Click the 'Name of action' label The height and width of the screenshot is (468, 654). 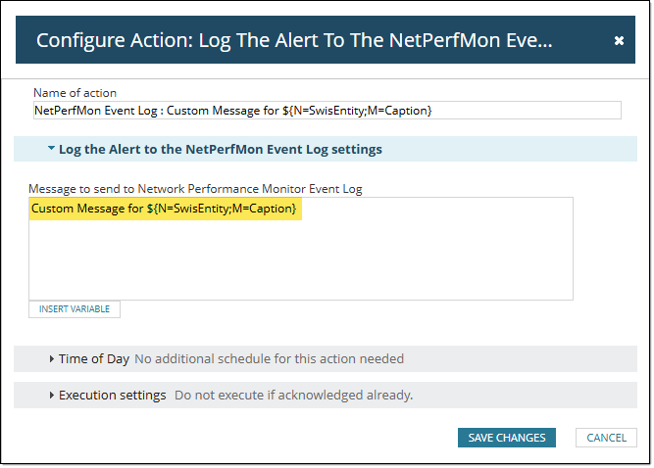75,93
